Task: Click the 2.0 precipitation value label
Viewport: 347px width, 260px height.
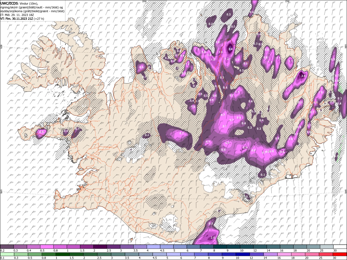Action: tap(213, 238)
